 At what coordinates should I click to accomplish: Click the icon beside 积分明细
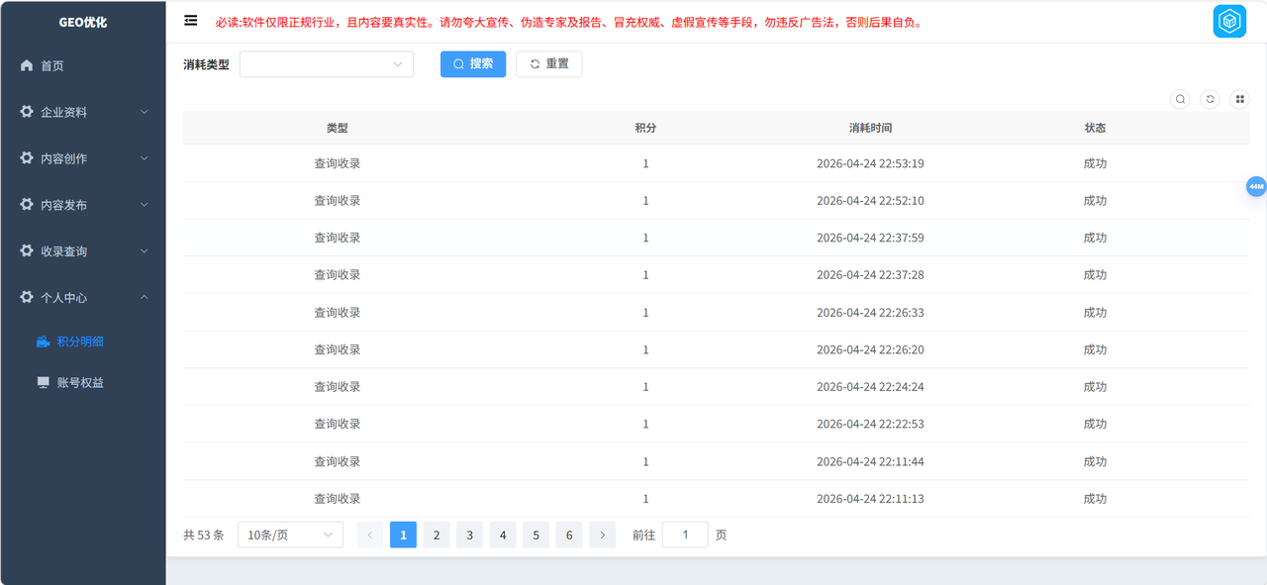[43, 341]
